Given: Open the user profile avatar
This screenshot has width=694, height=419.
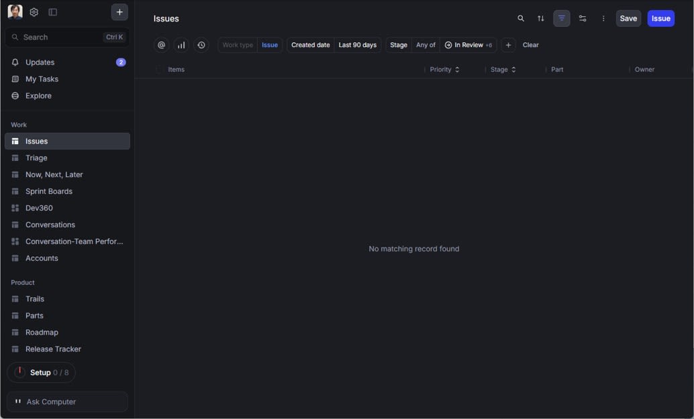Looking at the screenshot, I should [x=15, y=12].
